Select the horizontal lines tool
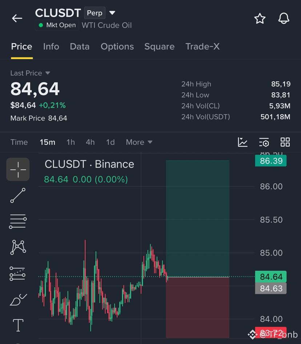 (x=18, y=221)
